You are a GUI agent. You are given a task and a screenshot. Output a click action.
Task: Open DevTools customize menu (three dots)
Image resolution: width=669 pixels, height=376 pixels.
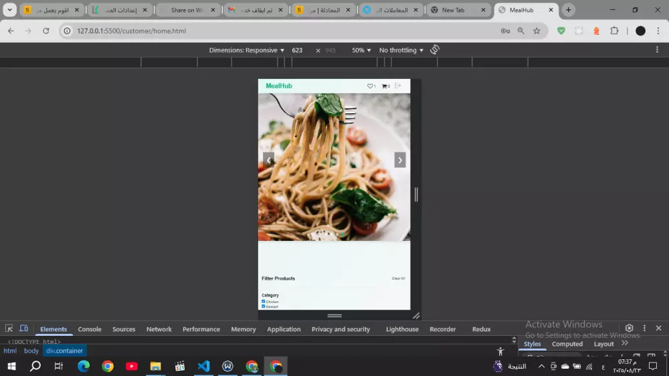click(644, 328)
